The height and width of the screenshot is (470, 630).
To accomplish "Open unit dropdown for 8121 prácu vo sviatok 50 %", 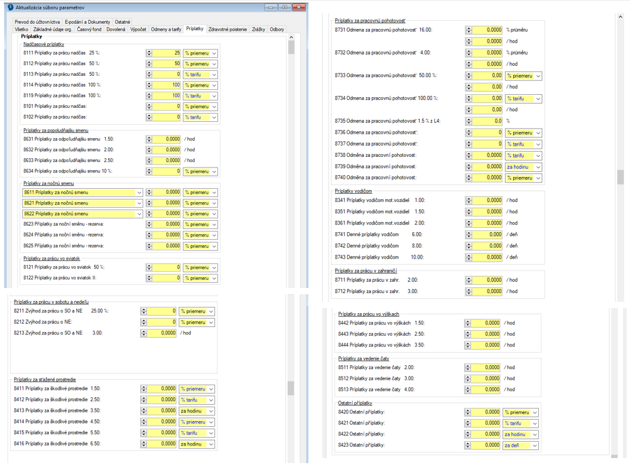I will click(x=214, y=267).
